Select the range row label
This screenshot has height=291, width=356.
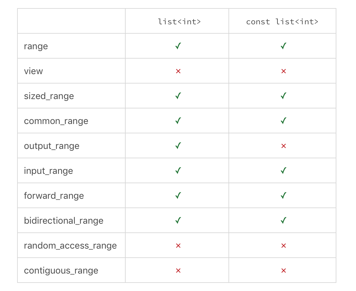36,46
